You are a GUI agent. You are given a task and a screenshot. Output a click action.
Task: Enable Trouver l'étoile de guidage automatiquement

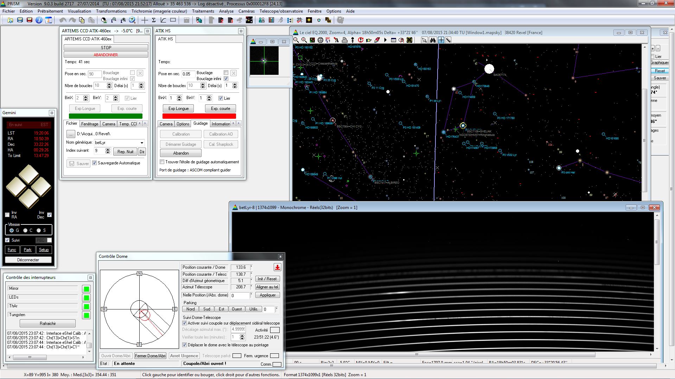coord(162,162)
